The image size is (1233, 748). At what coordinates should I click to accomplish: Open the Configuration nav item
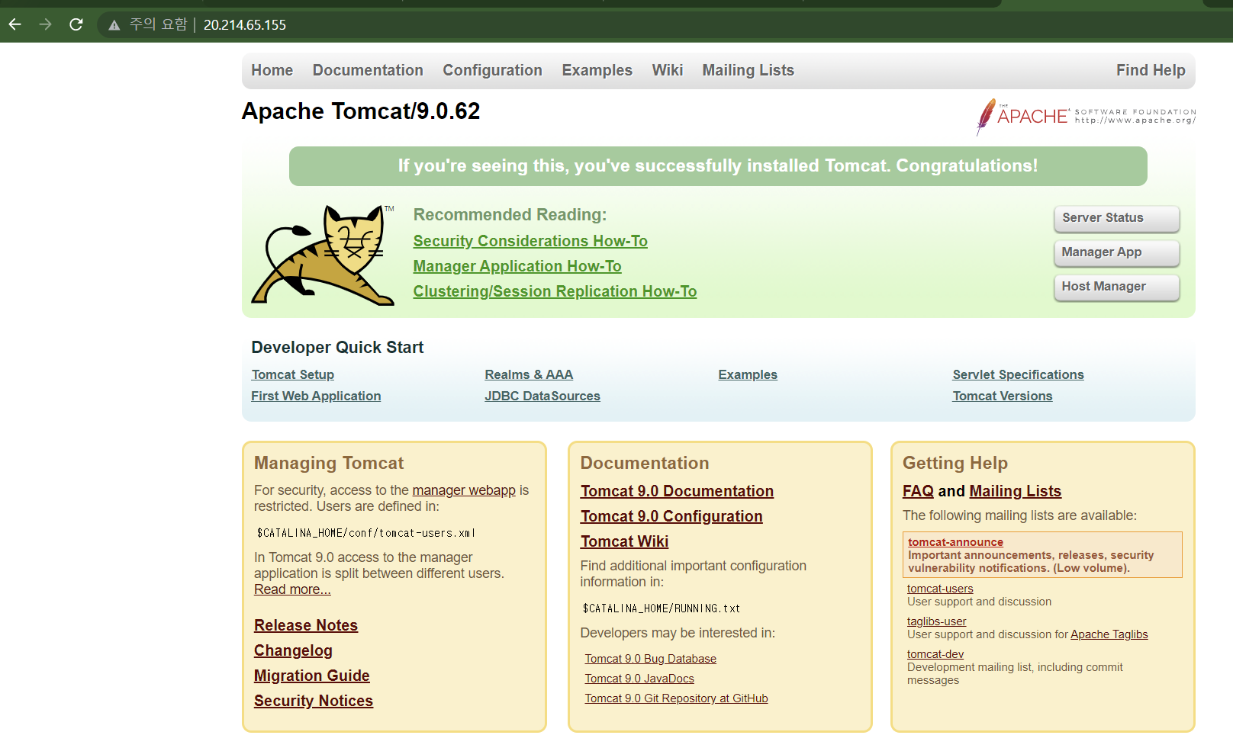click(x=493, y=70)
